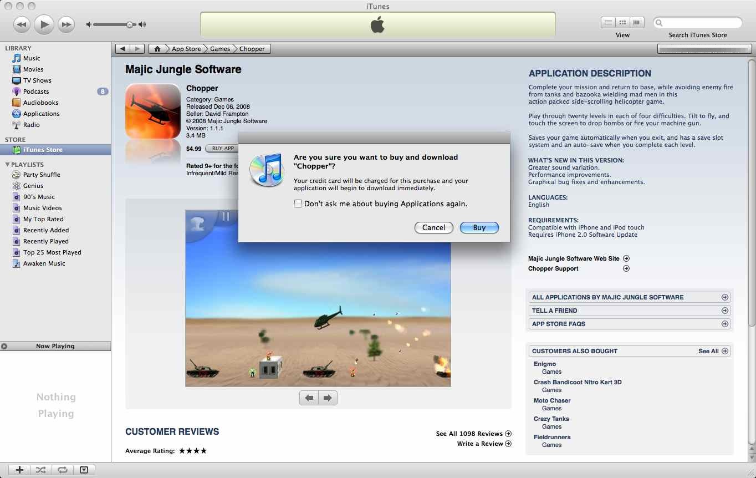Click the Play button
Screen dimensions: 756x478
point(44,24)
